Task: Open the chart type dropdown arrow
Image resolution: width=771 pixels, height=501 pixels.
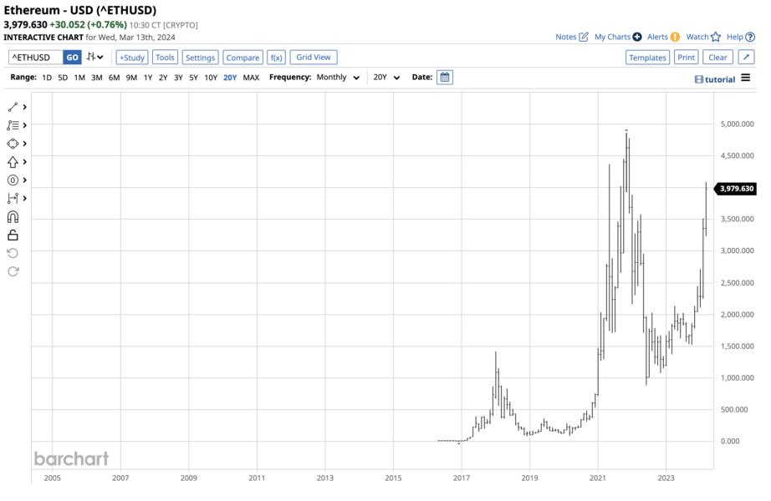Action: tap(100, 57)
